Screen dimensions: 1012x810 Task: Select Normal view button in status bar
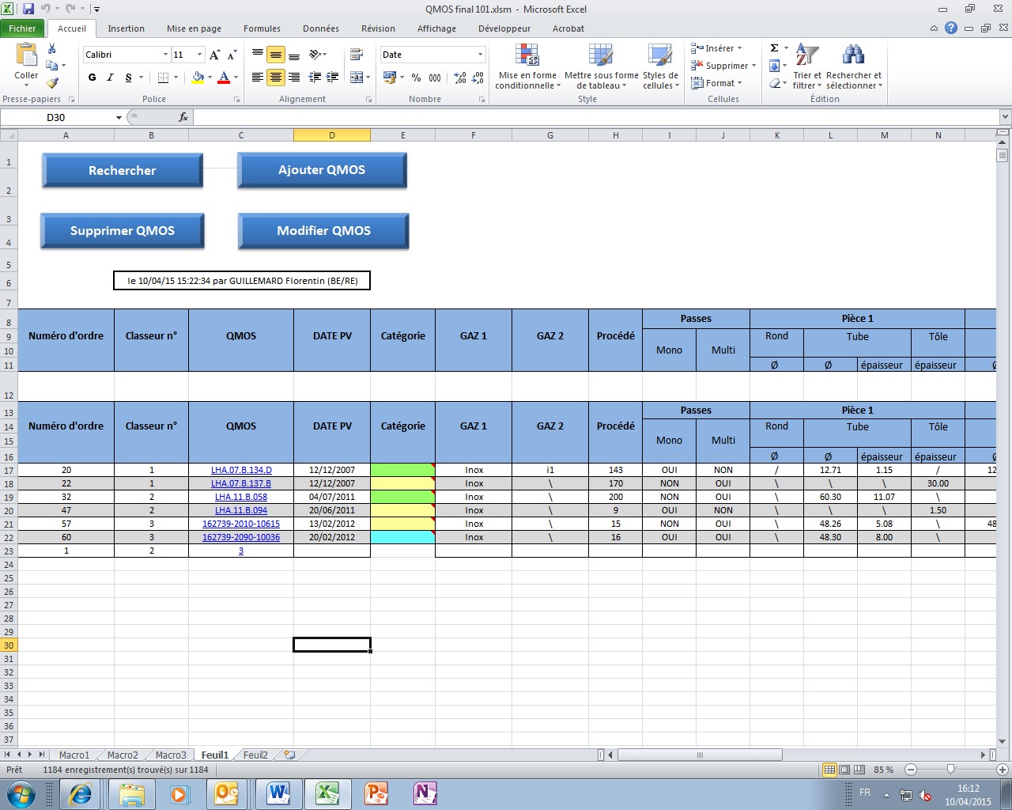click(x=829, y=770)
